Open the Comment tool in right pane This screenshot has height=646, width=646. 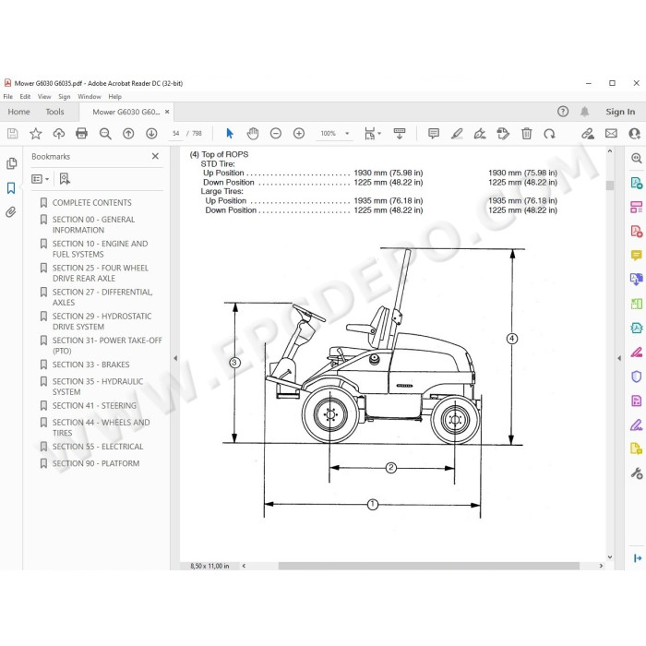[637, 255]
